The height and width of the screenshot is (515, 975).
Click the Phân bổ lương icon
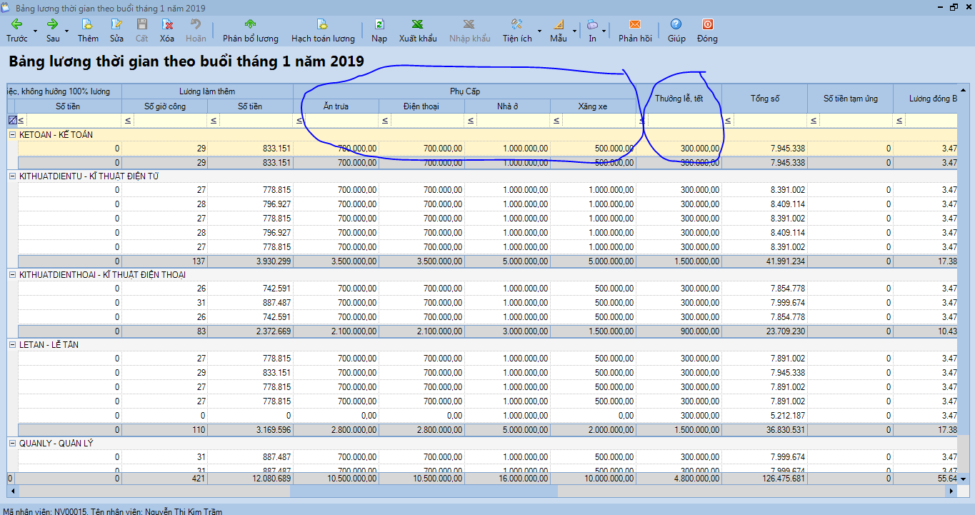pos(250,24)
